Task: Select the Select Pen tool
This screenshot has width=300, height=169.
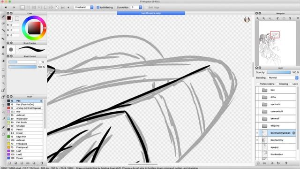Action: (3, 90)
